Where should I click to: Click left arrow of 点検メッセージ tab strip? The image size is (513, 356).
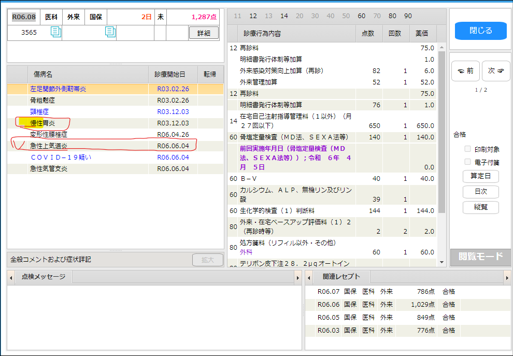tap(11, 278)
